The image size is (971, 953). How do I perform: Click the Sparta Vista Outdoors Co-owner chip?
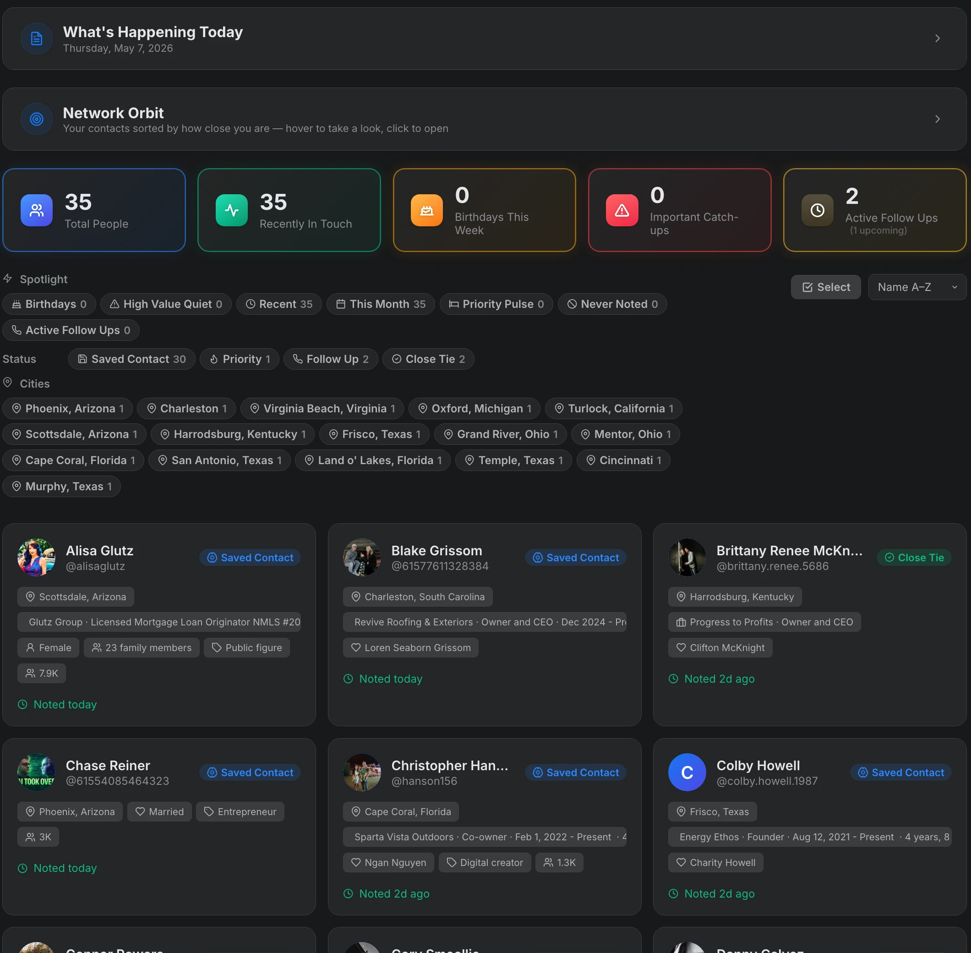485,837
